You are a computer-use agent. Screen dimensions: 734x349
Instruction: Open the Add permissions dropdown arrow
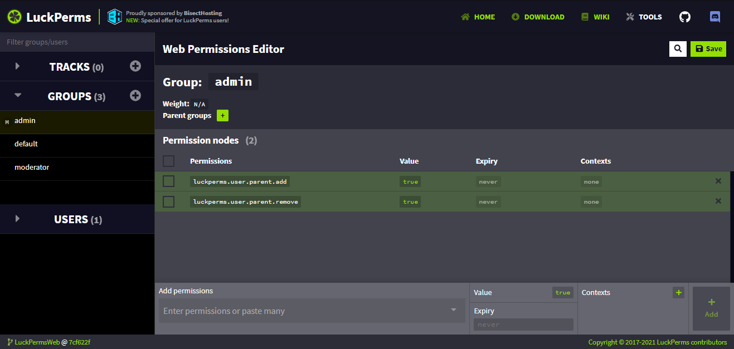tap(454, 311)
